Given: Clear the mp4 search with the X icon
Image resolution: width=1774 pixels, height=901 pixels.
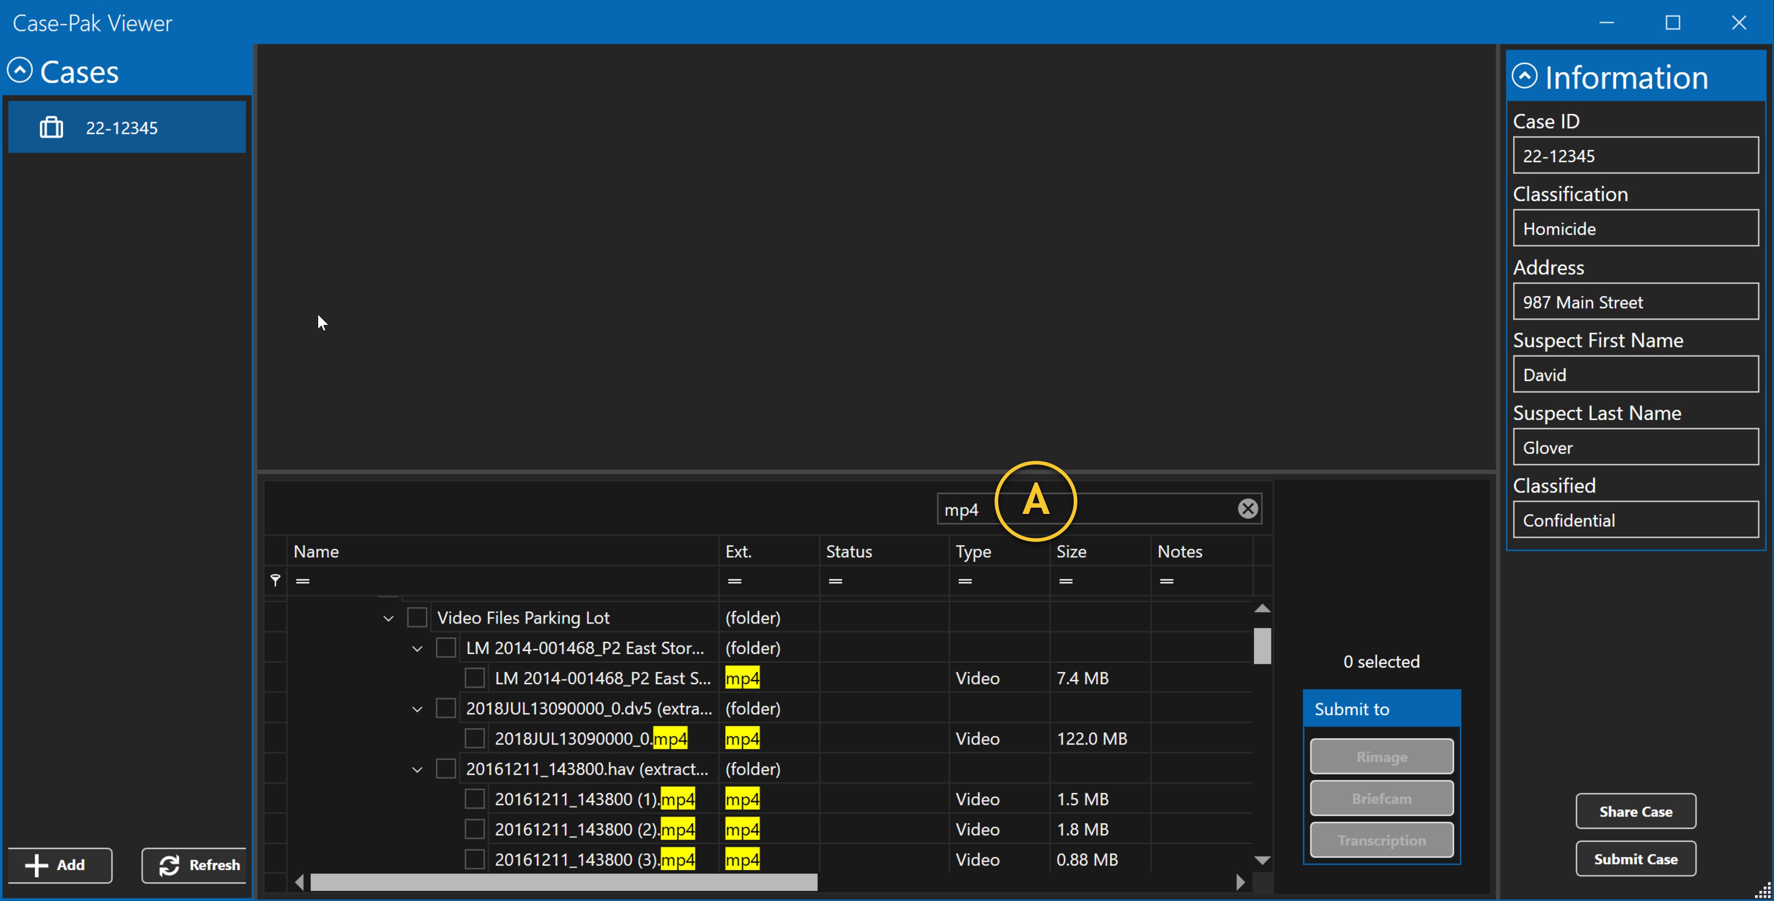Looking at the screenshot, I should [x=1247, y=509].
